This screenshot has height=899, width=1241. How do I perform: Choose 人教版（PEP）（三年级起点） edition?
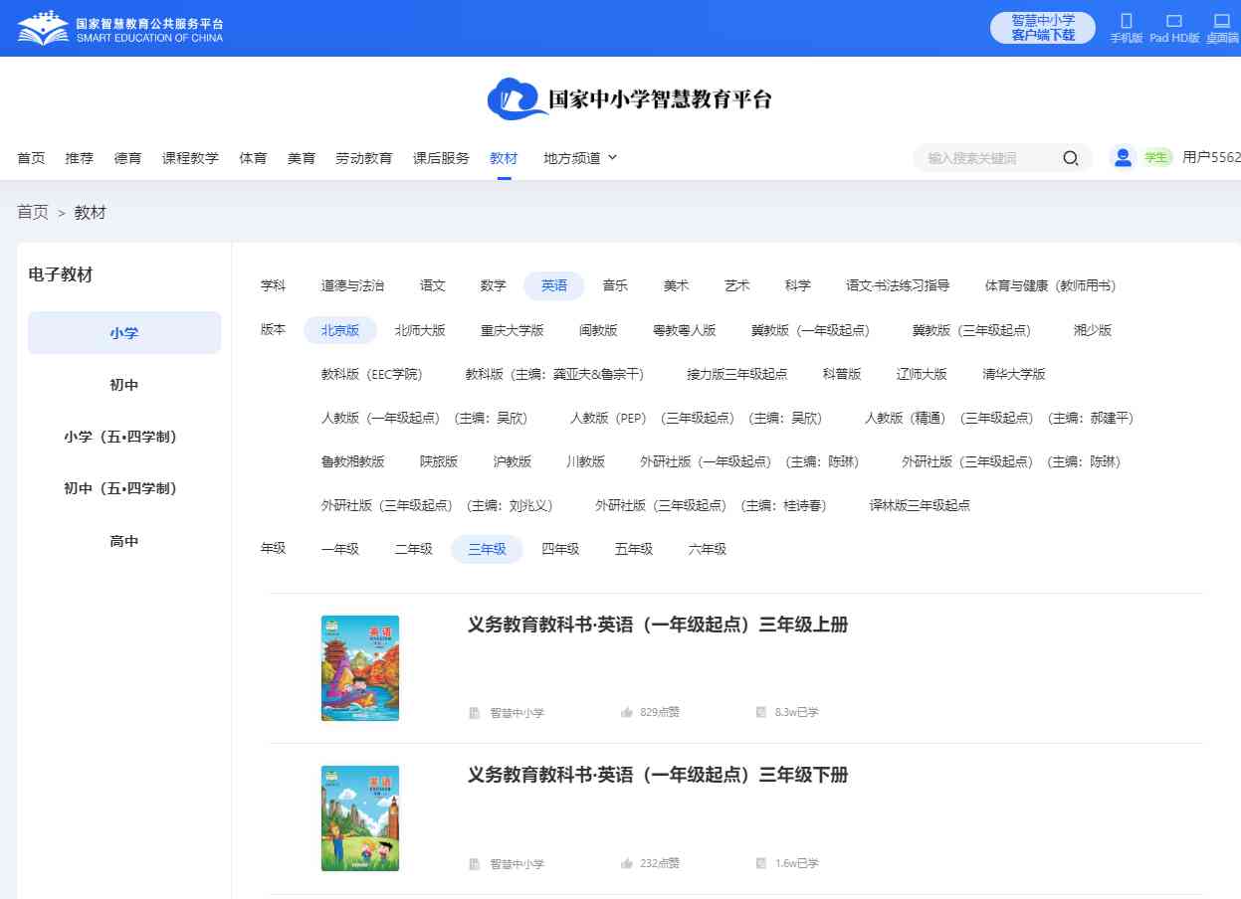click(x=697, y=418)
